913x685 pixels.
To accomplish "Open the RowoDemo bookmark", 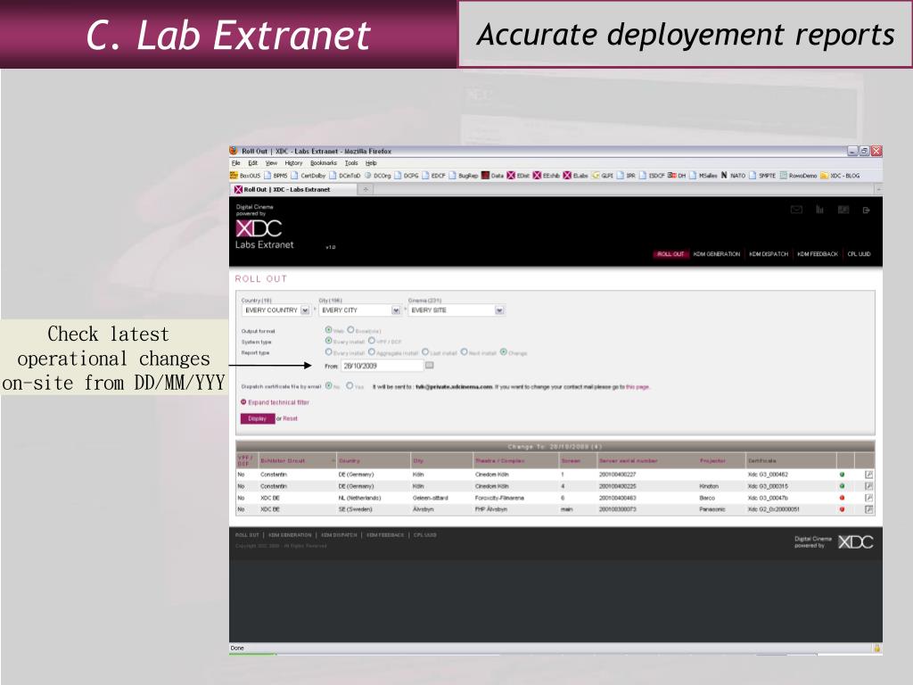I will [x=799, y=176].
